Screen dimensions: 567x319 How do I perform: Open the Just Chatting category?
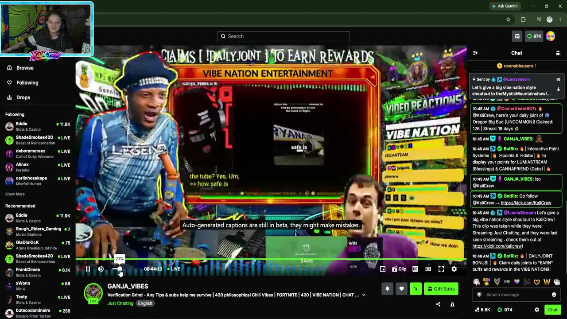click(x=120, y=303)
